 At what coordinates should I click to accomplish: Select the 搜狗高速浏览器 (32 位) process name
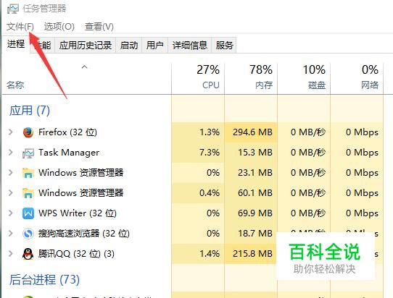[x=84, y=233]
